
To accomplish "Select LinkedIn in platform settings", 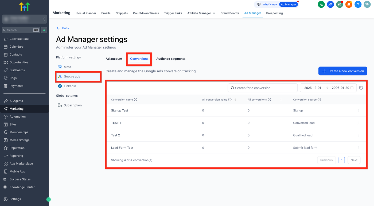I will point(70,86).
